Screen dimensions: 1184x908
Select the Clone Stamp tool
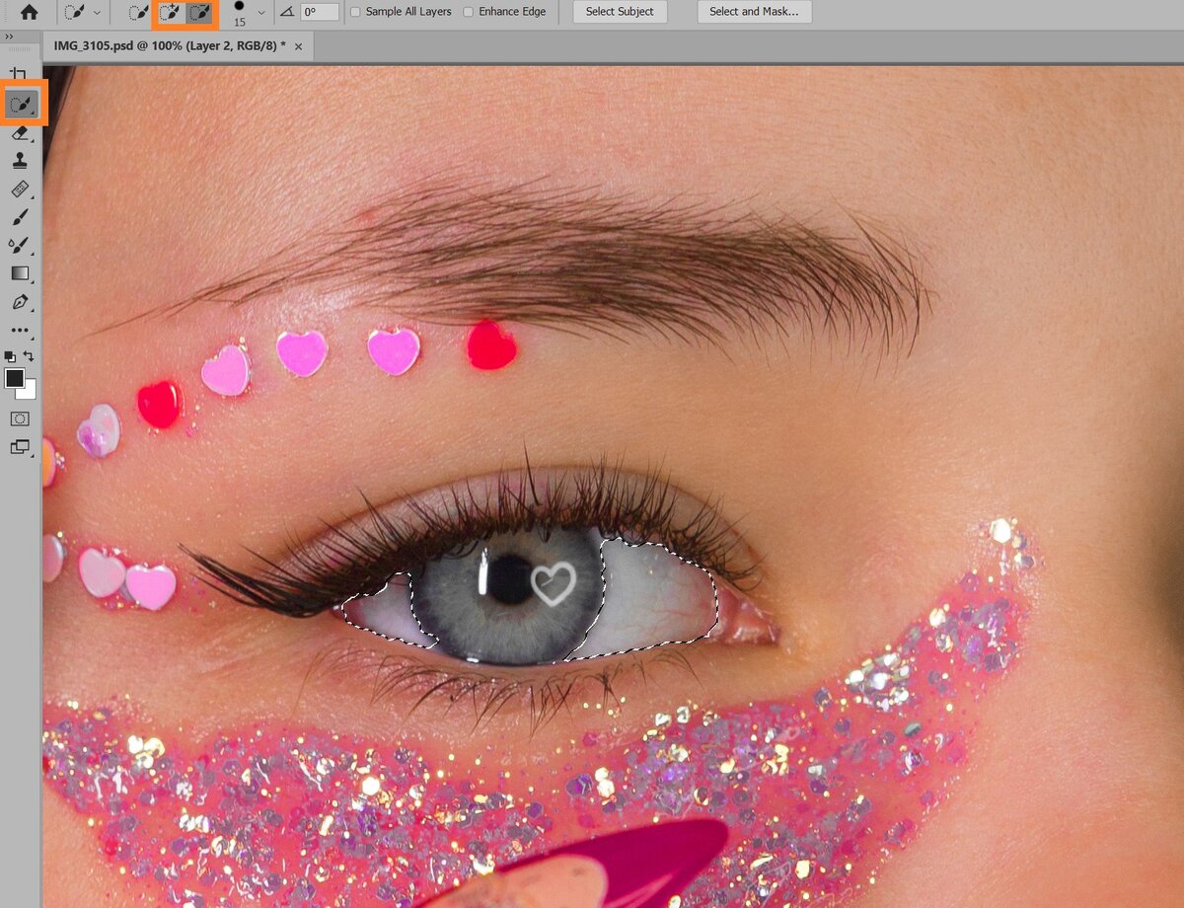click(x=20, y=160)
